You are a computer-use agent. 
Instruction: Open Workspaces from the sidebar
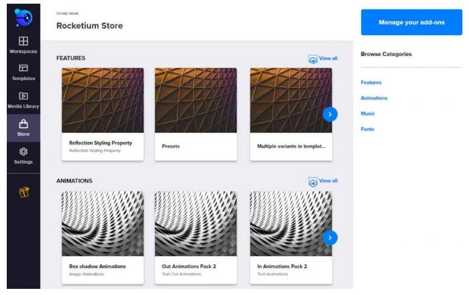point(23,45)
